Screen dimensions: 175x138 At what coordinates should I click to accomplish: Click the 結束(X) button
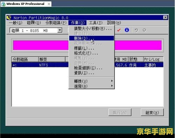click(152, 112)
